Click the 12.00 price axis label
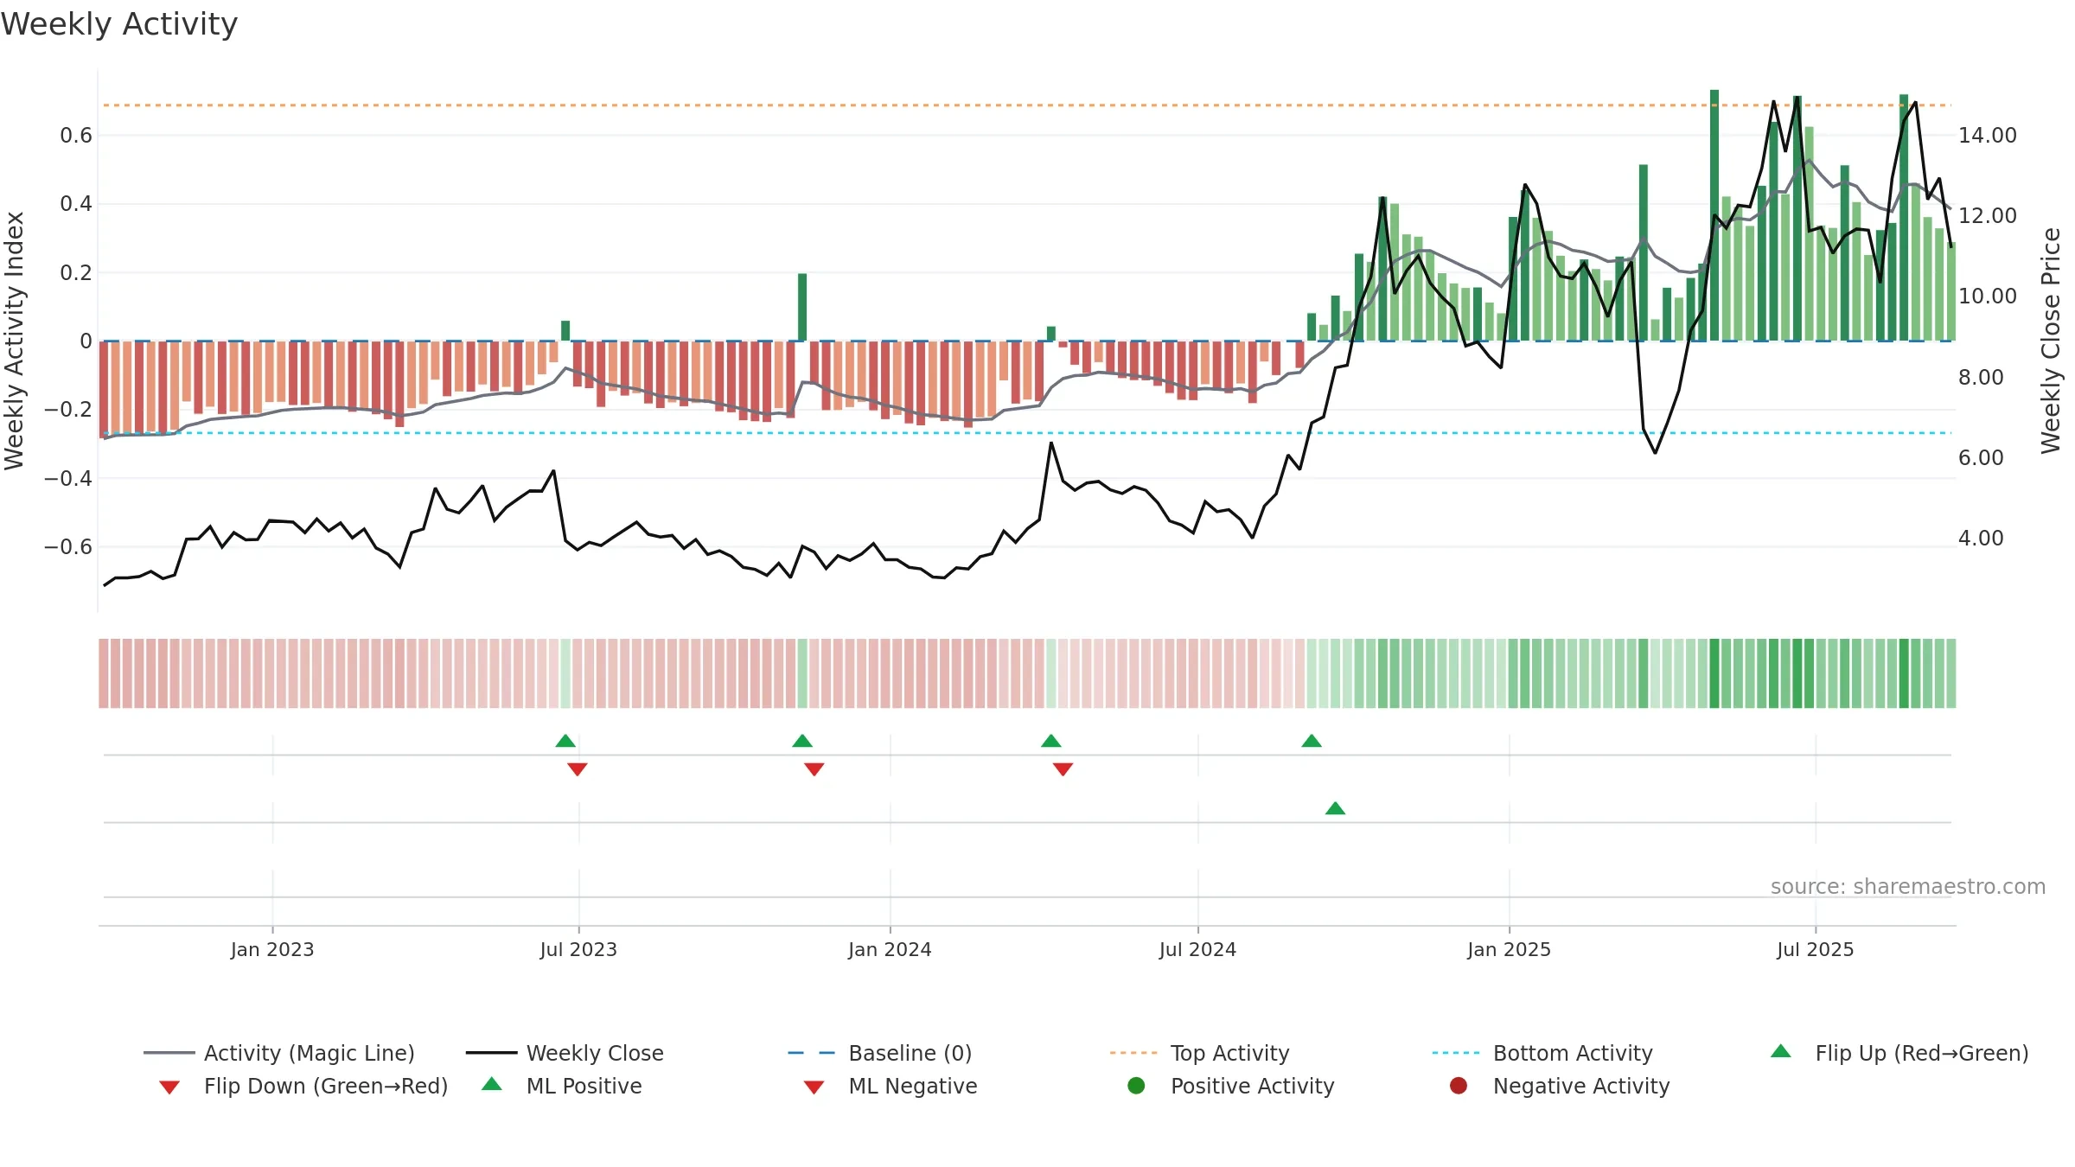The height and width of the screenshot is (1167, 2075). pos(1988,216)
